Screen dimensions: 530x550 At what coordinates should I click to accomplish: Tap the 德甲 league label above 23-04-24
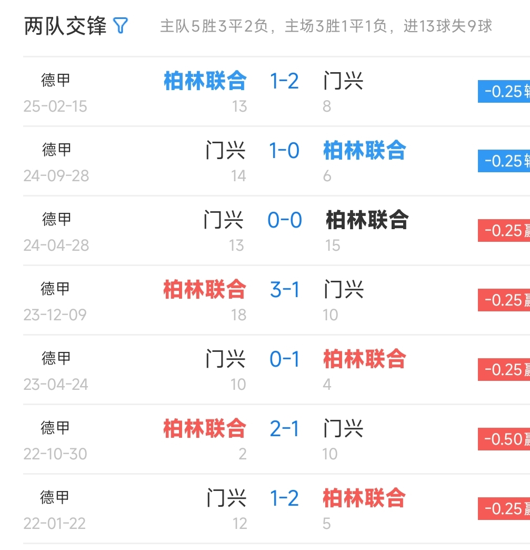56,358
